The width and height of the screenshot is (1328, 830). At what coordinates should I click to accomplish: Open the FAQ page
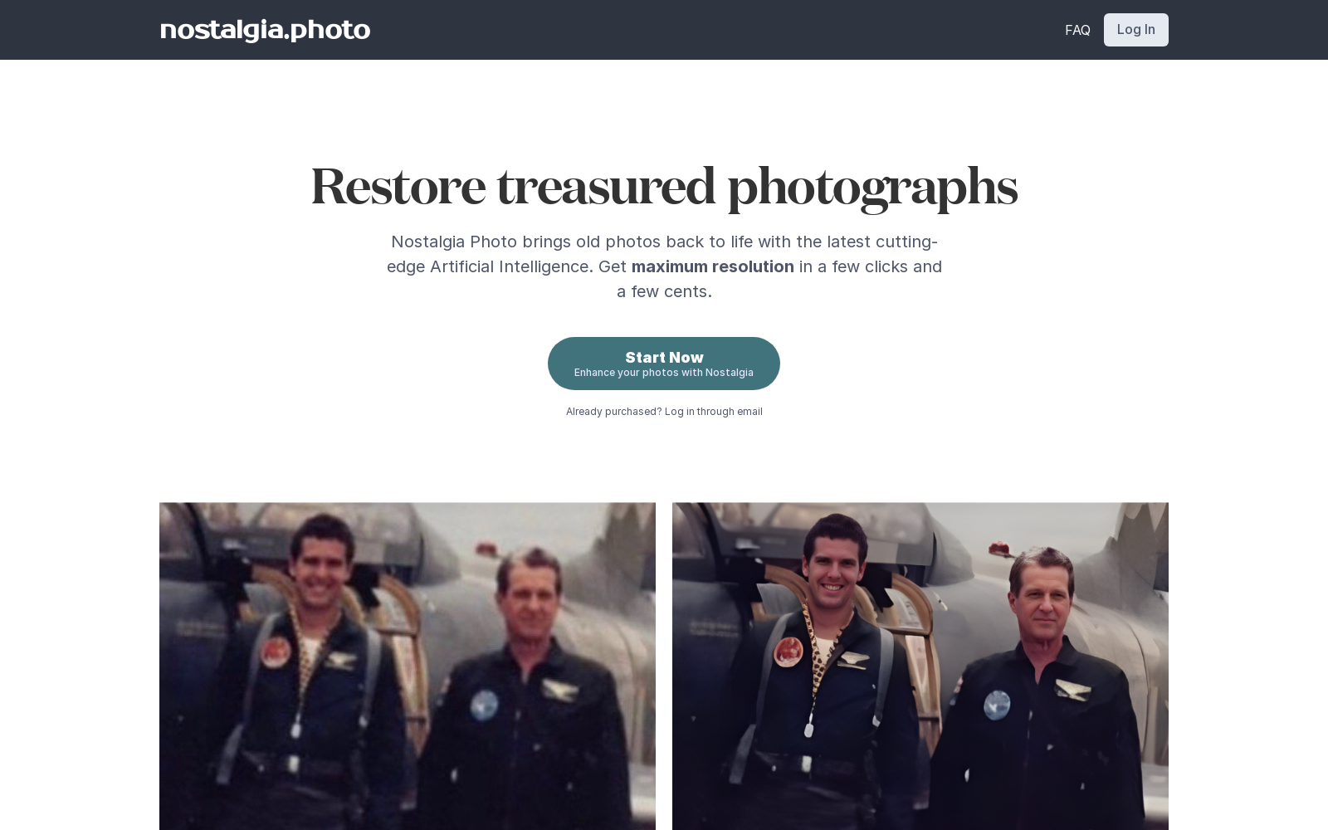pos(1077,30)
